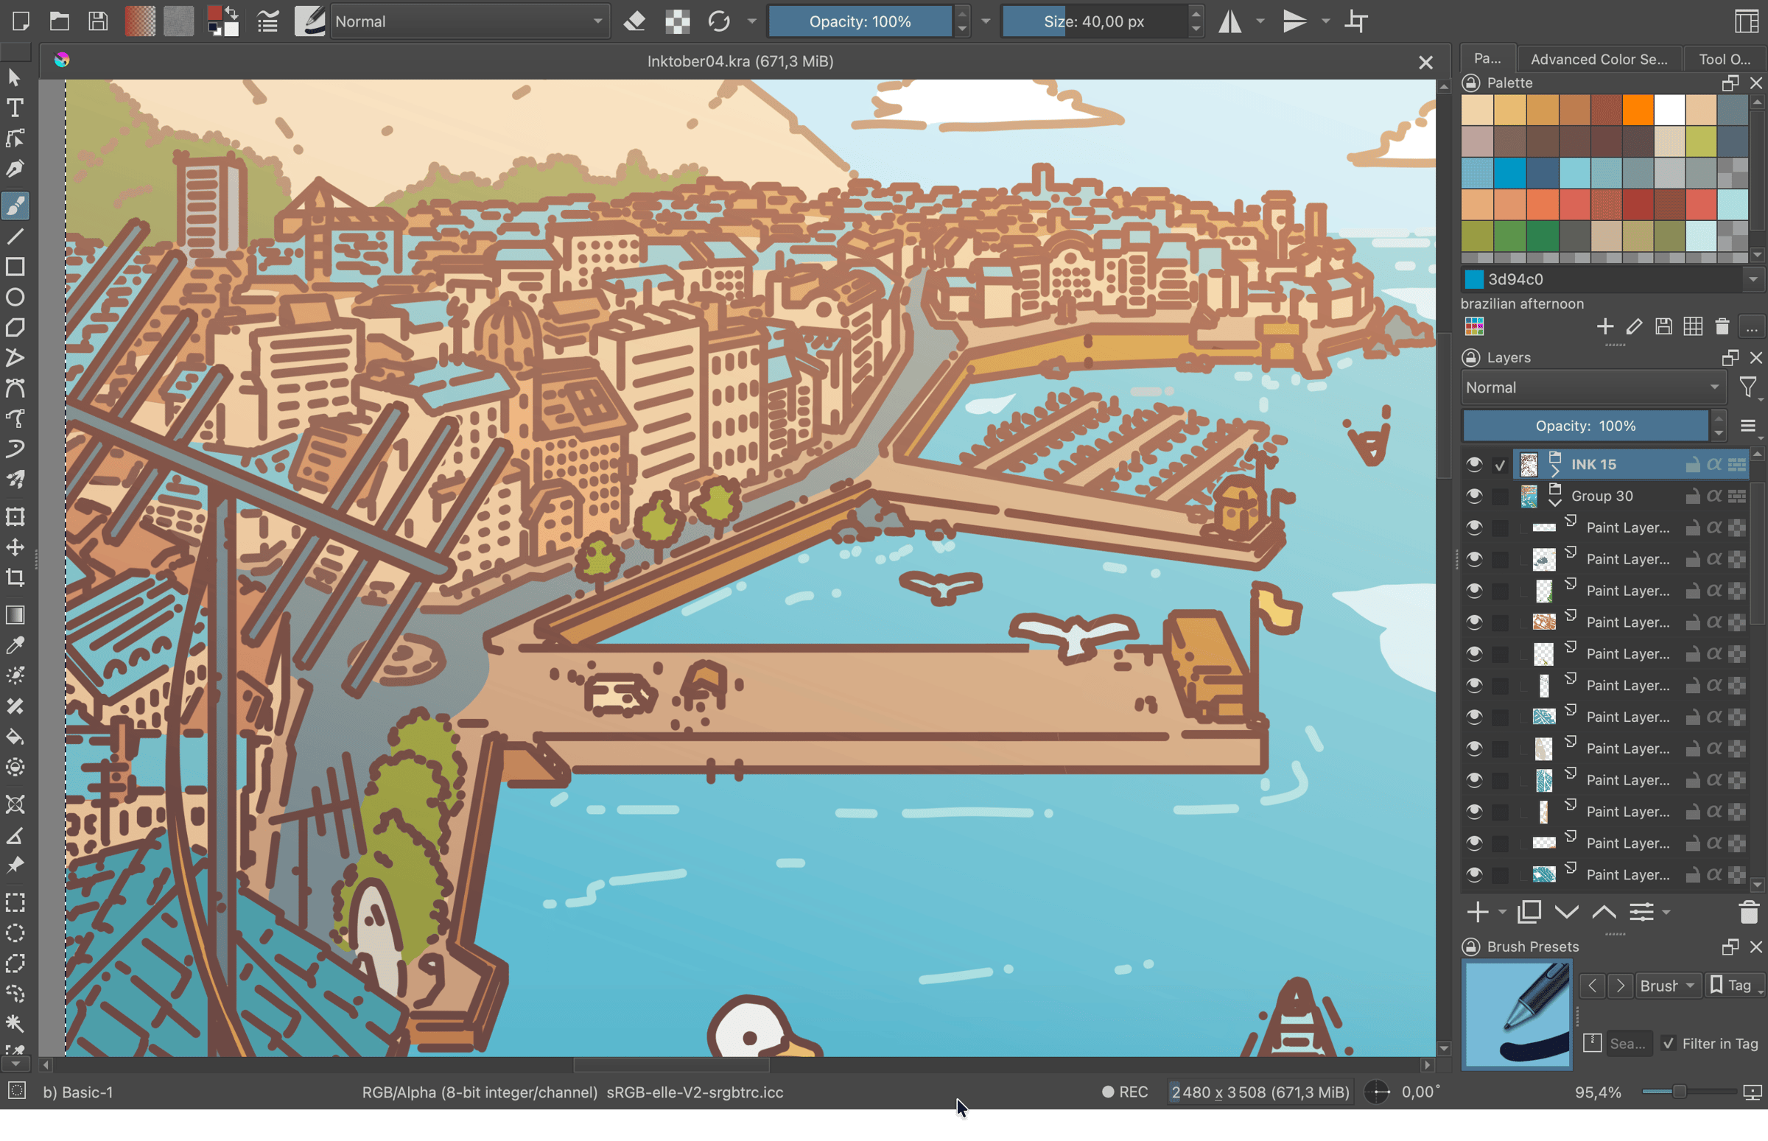Delete the layer with the Layers trash icon
This screenshot has width=1768, height=1141.
[x=1748, y=912]
